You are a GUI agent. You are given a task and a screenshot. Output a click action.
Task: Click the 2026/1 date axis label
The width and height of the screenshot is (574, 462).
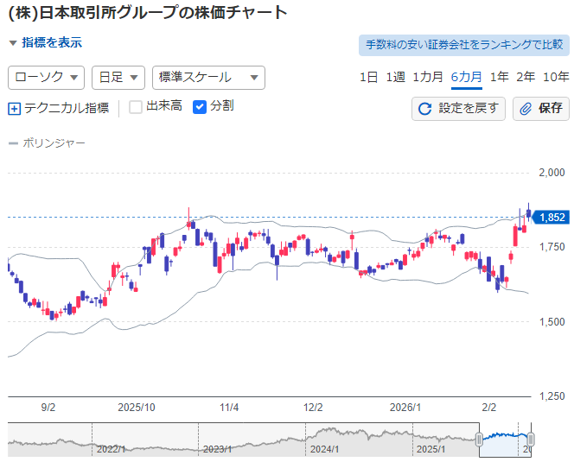click(x=405, y=408)
